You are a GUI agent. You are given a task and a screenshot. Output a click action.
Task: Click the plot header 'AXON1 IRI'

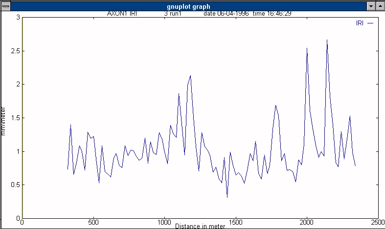point(122,14)
